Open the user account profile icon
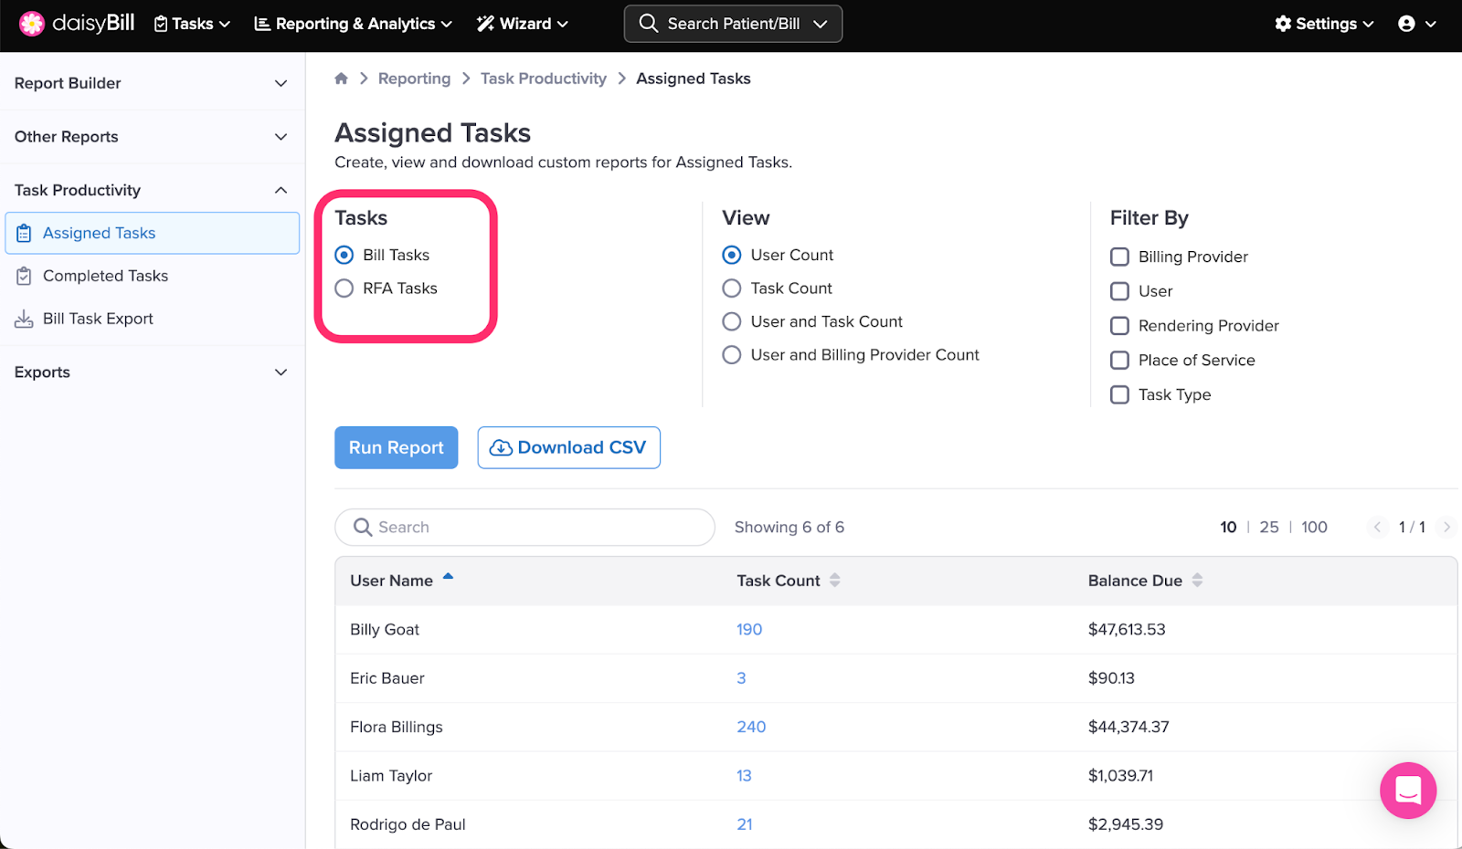The height and width of the screenshot is (849, 1462). [x=1406, y=24]
